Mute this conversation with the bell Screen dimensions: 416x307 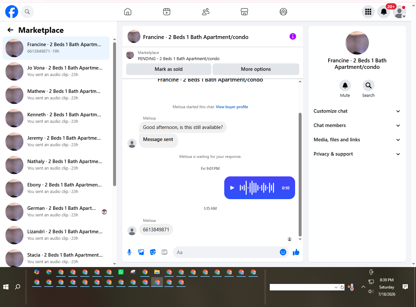tap(345, 85)
